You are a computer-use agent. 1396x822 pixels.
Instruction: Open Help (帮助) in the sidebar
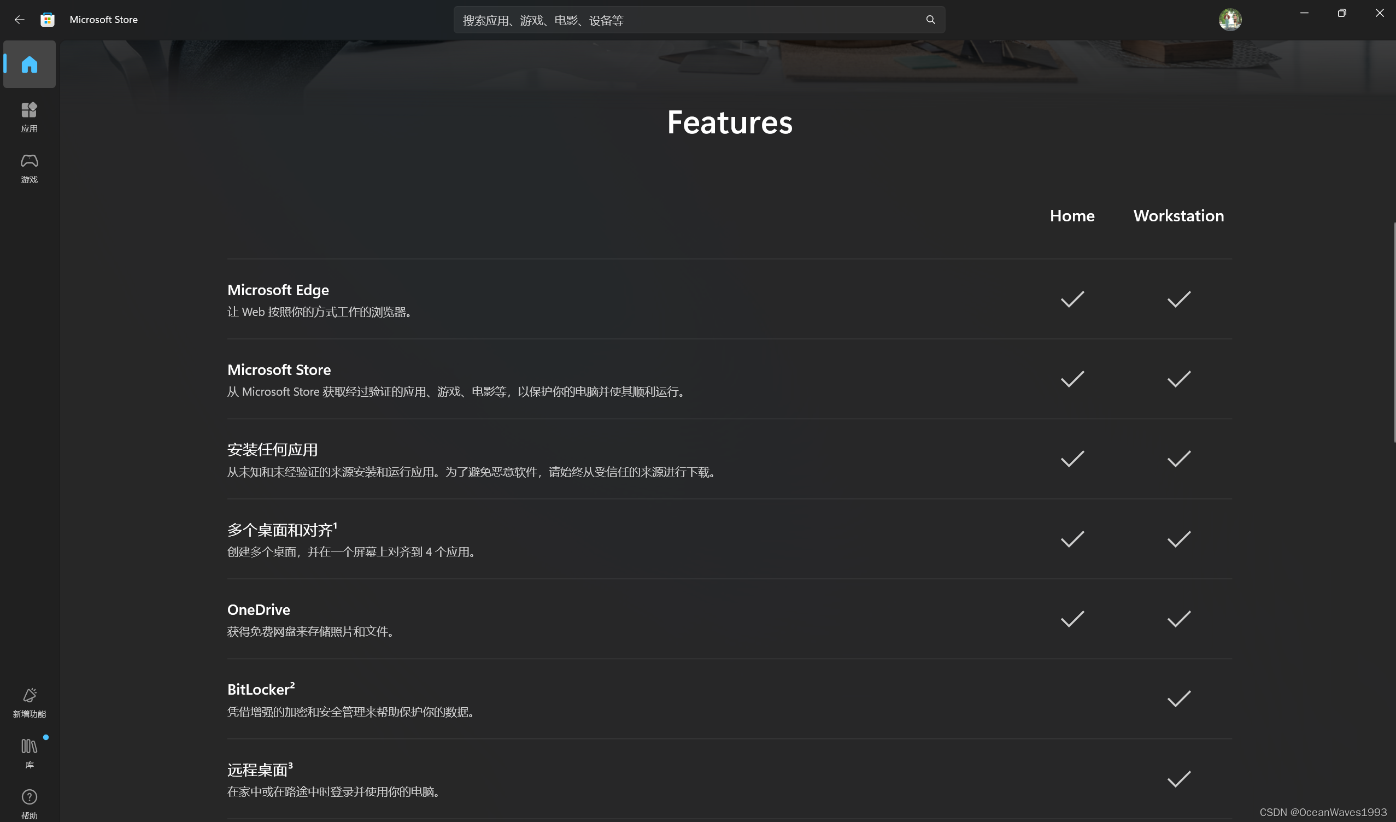coord(30,804)
